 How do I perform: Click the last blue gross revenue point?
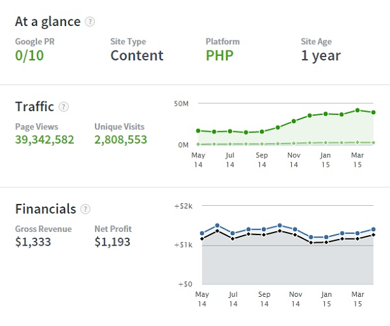point(373,229)
